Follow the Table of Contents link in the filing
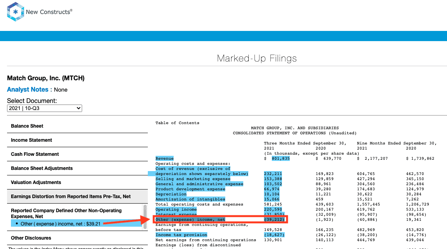 point(177,123)
